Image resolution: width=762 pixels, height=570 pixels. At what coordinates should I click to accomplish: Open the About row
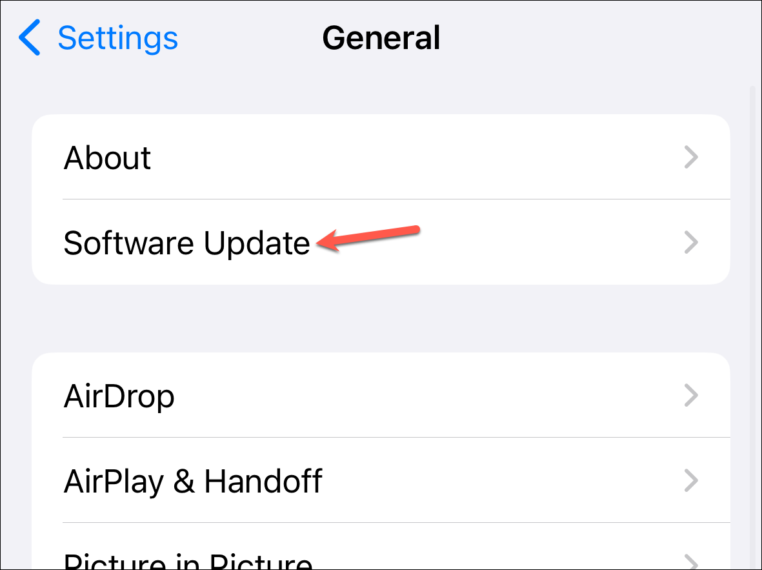coord(381,157)
